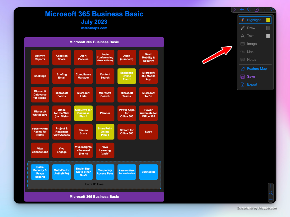Open the m365maps.com link

94,28
